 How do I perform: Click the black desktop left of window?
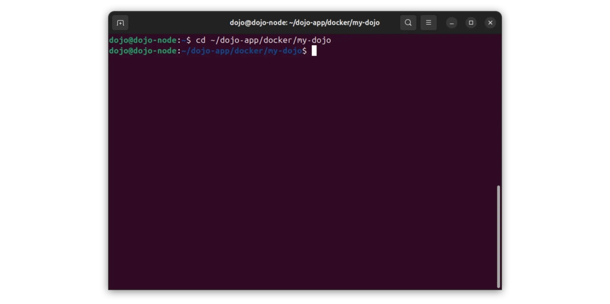pyautogui.click(x=52, y=152)
